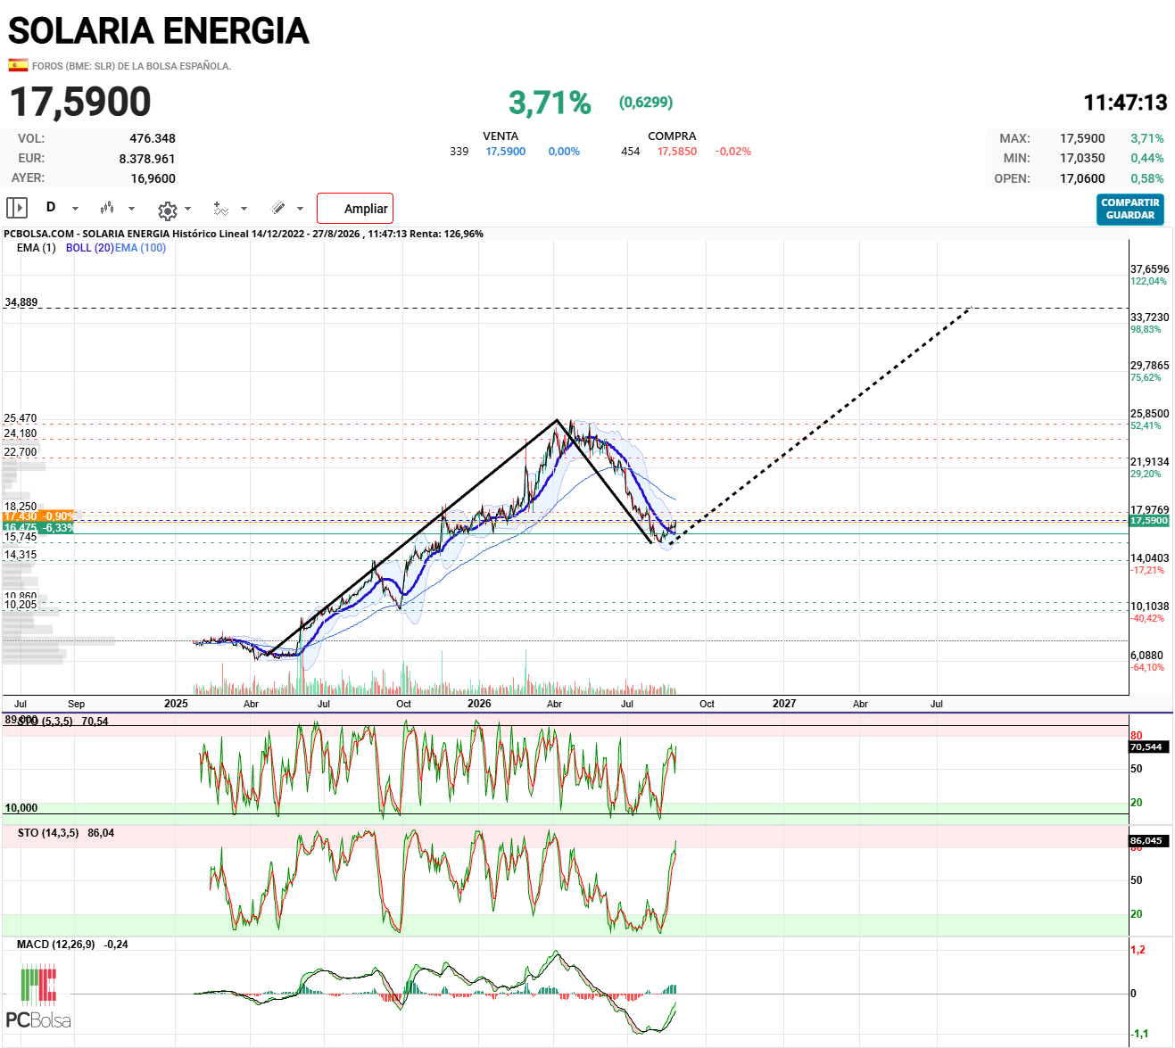Click the MIN value 17,0350

pyautogui.click(x=1082, y=158)
